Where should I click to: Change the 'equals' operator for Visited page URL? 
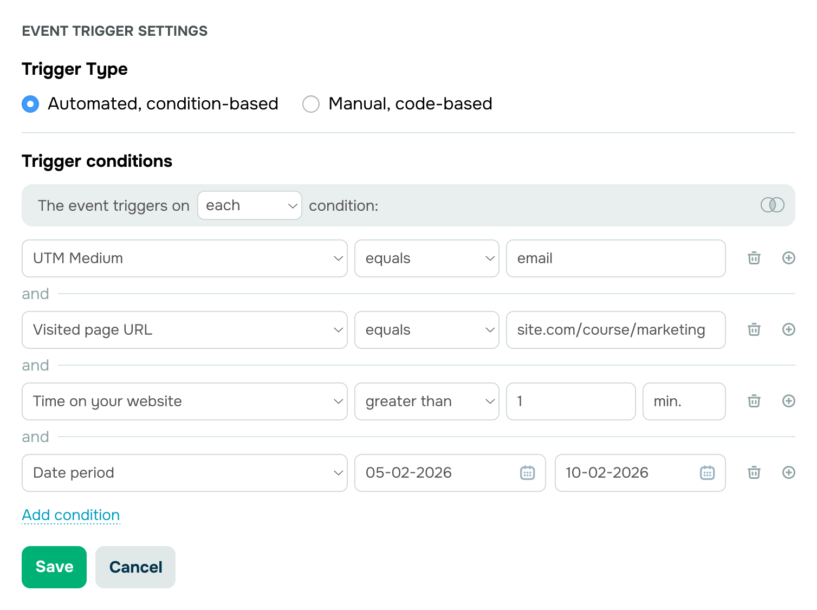pyautogui.click(x=490, y=330)
